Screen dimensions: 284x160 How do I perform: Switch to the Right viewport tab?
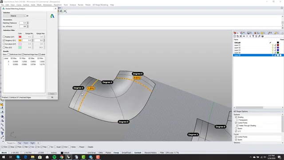32,143
